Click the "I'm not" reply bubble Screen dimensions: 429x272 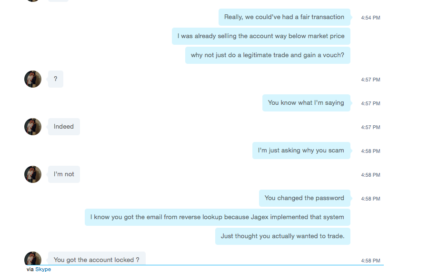point(64,174)
